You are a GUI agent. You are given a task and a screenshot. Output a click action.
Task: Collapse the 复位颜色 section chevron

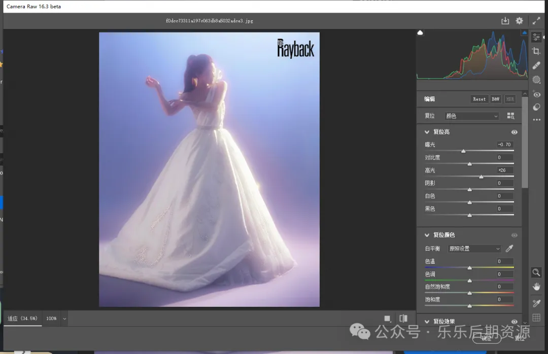point(427,235)
